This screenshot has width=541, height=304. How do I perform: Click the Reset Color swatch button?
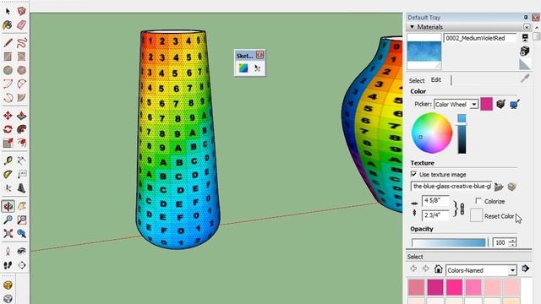[476, 215]
